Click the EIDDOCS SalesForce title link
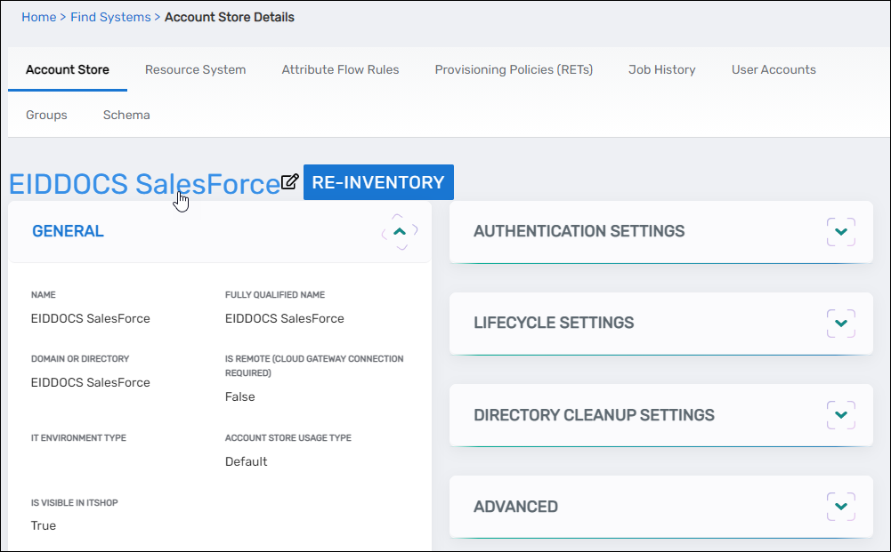 pyautogui.click(x=143, y=184)
